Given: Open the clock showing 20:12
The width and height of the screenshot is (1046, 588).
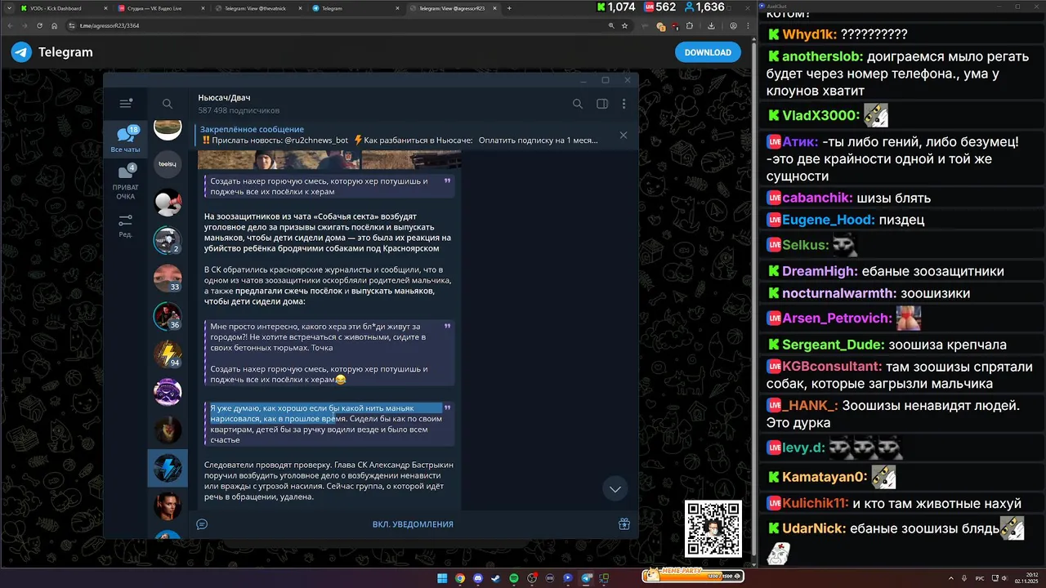Looking at the screenshot, I should coord(1028,578).
